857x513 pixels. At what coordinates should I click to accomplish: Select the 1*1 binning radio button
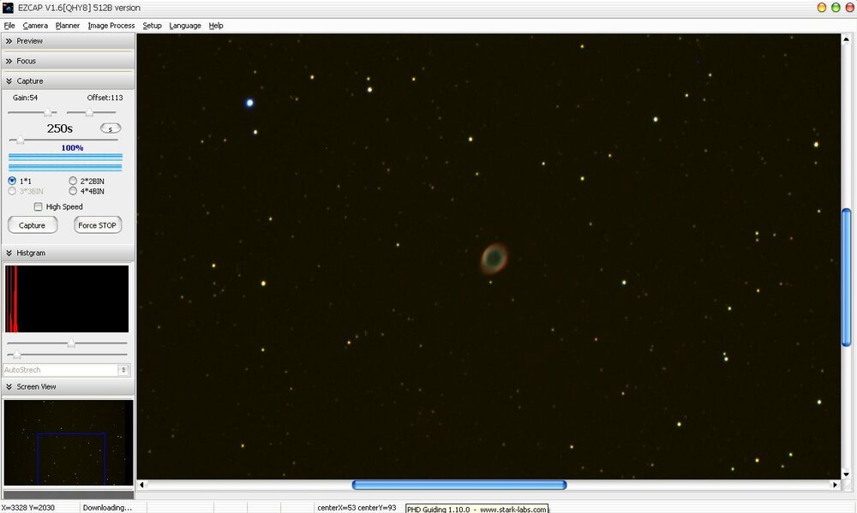pyautogui.click(x=12, y=181)
